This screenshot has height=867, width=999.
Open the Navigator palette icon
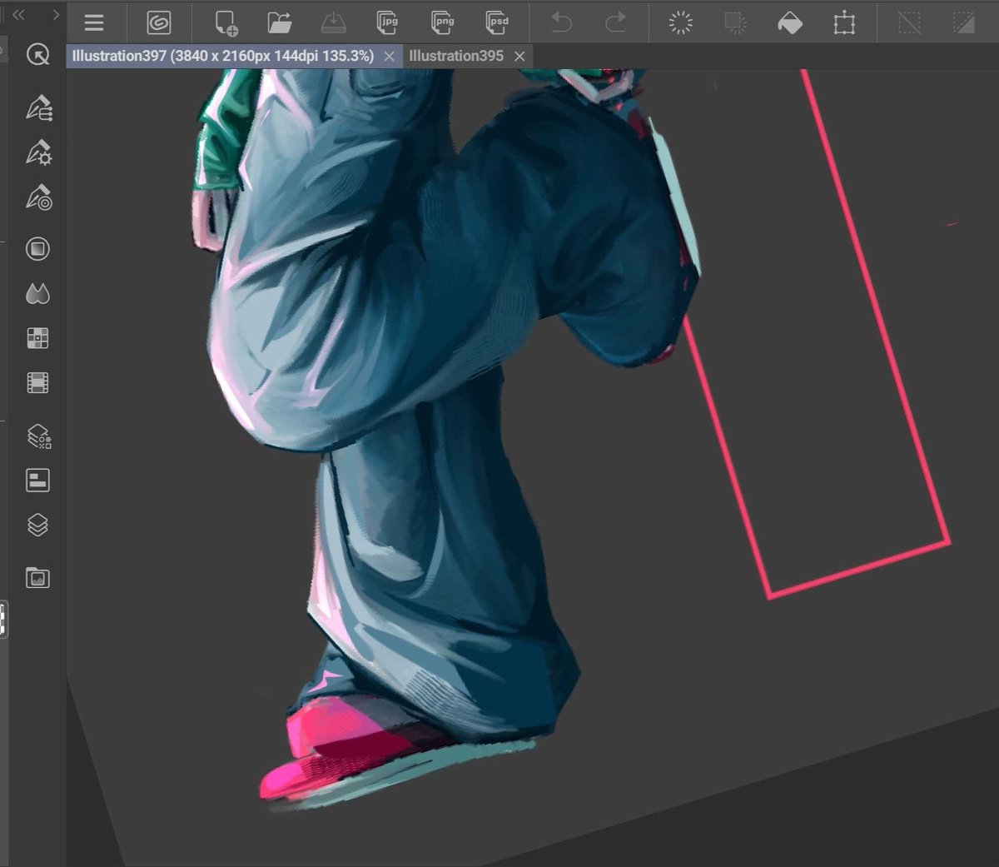[38, 577]
